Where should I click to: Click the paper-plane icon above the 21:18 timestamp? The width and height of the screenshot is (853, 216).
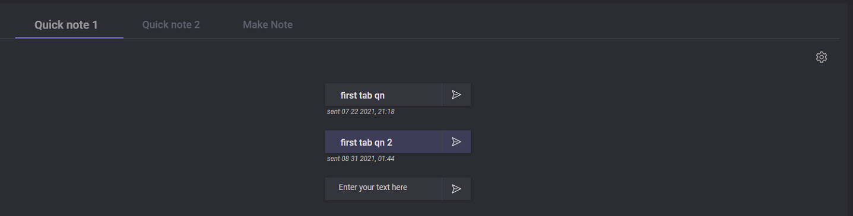(456, 95)
